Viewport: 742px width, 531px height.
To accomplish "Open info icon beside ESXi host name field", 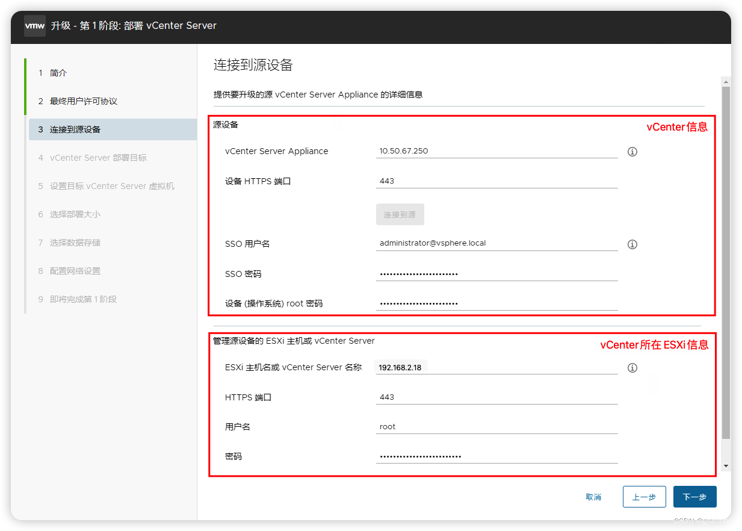I will [x=632, y=368].
